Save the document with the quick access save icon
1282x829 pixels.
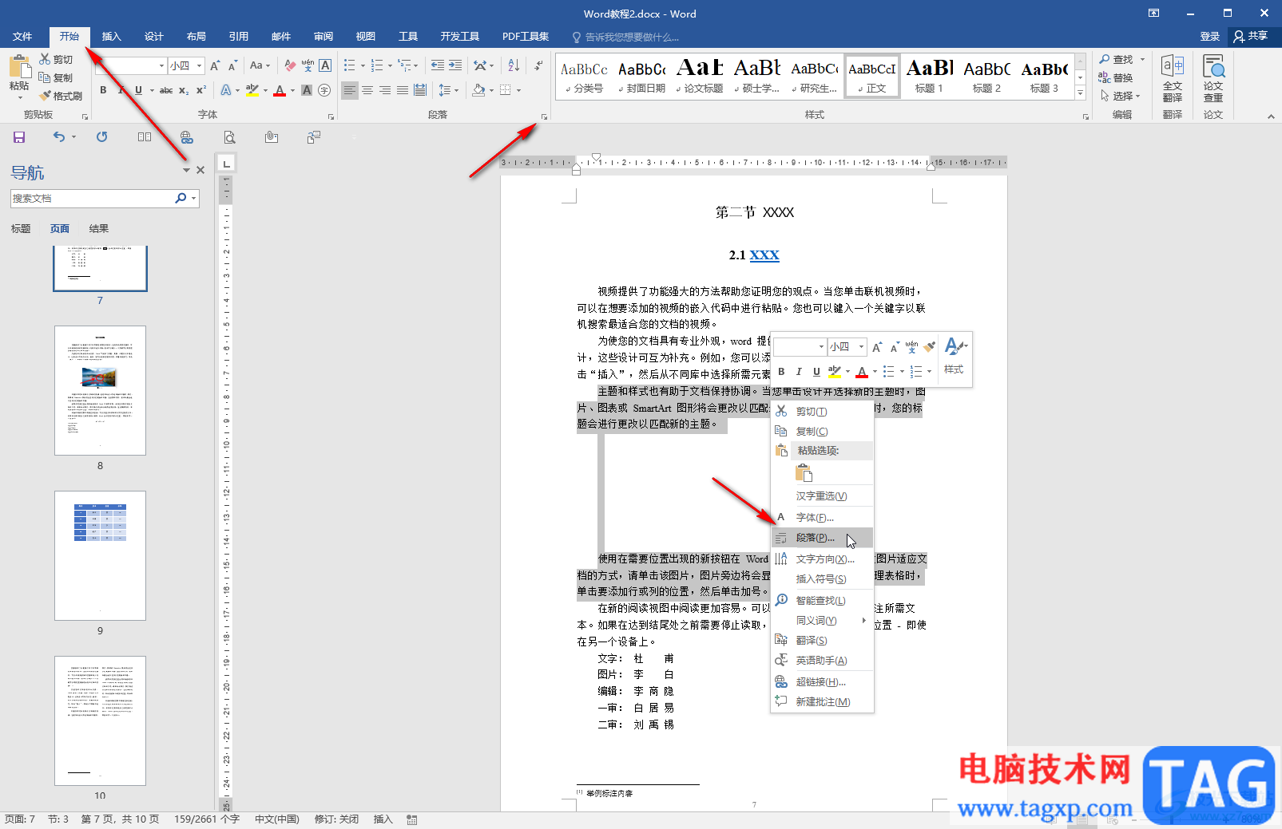click(x=19, y=137)
